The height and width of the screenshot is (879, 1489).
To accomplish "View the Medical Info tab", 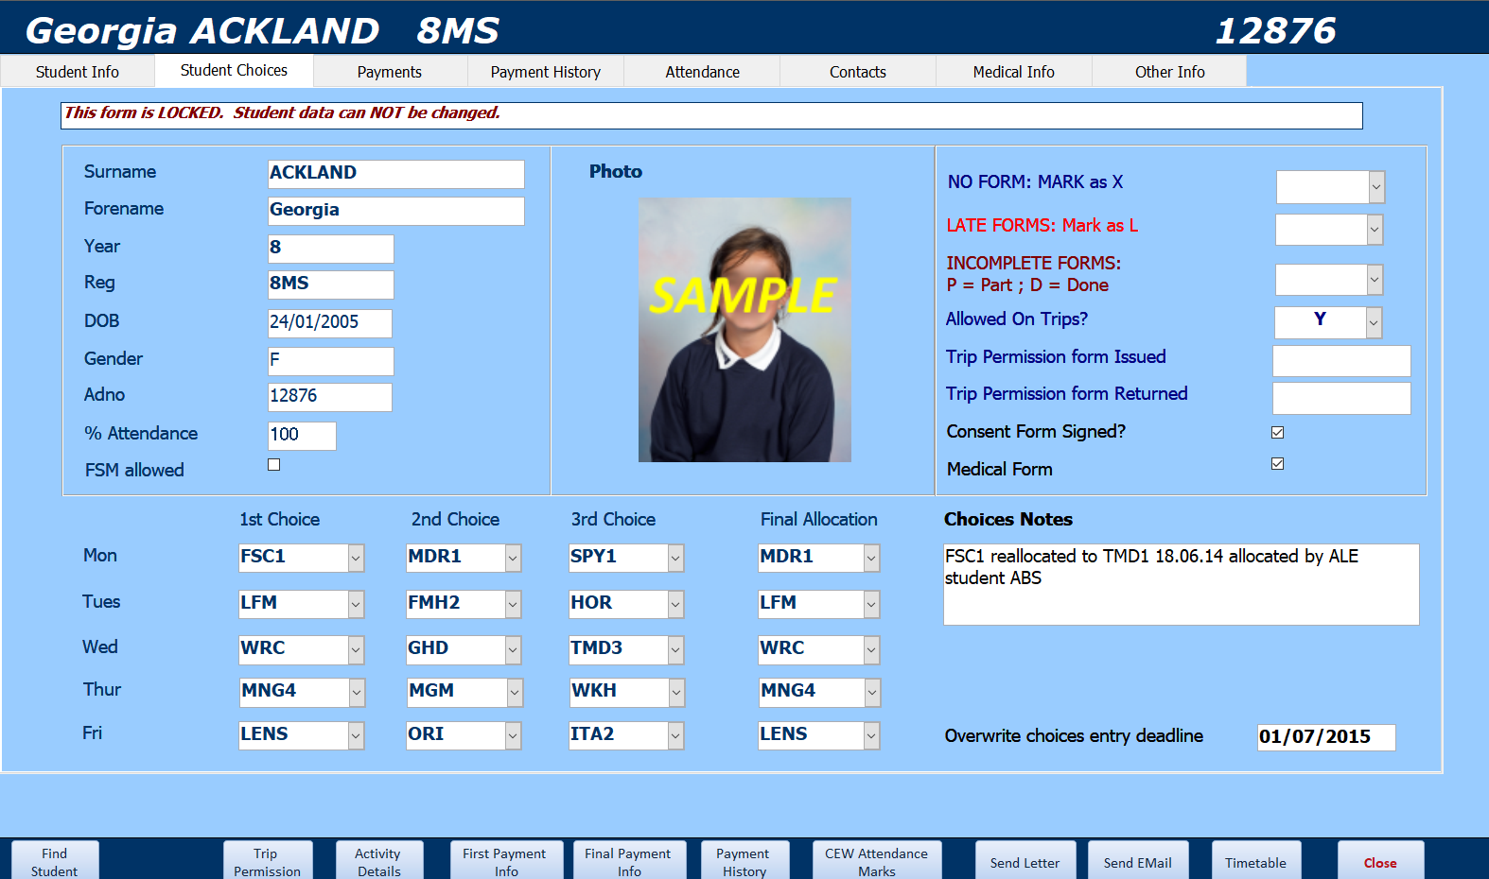I will click(x=1014, y=72).
